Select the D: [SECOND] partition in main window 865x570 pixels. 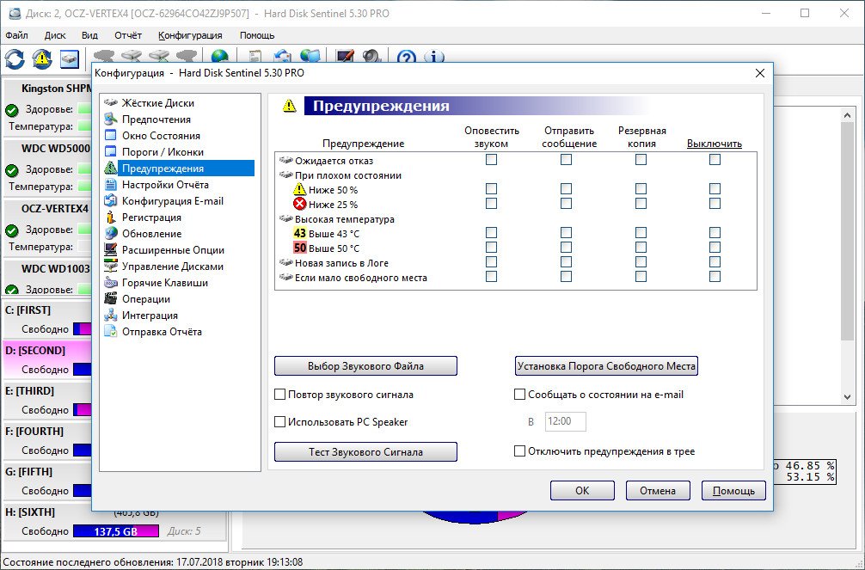click(x=47, y=359)
